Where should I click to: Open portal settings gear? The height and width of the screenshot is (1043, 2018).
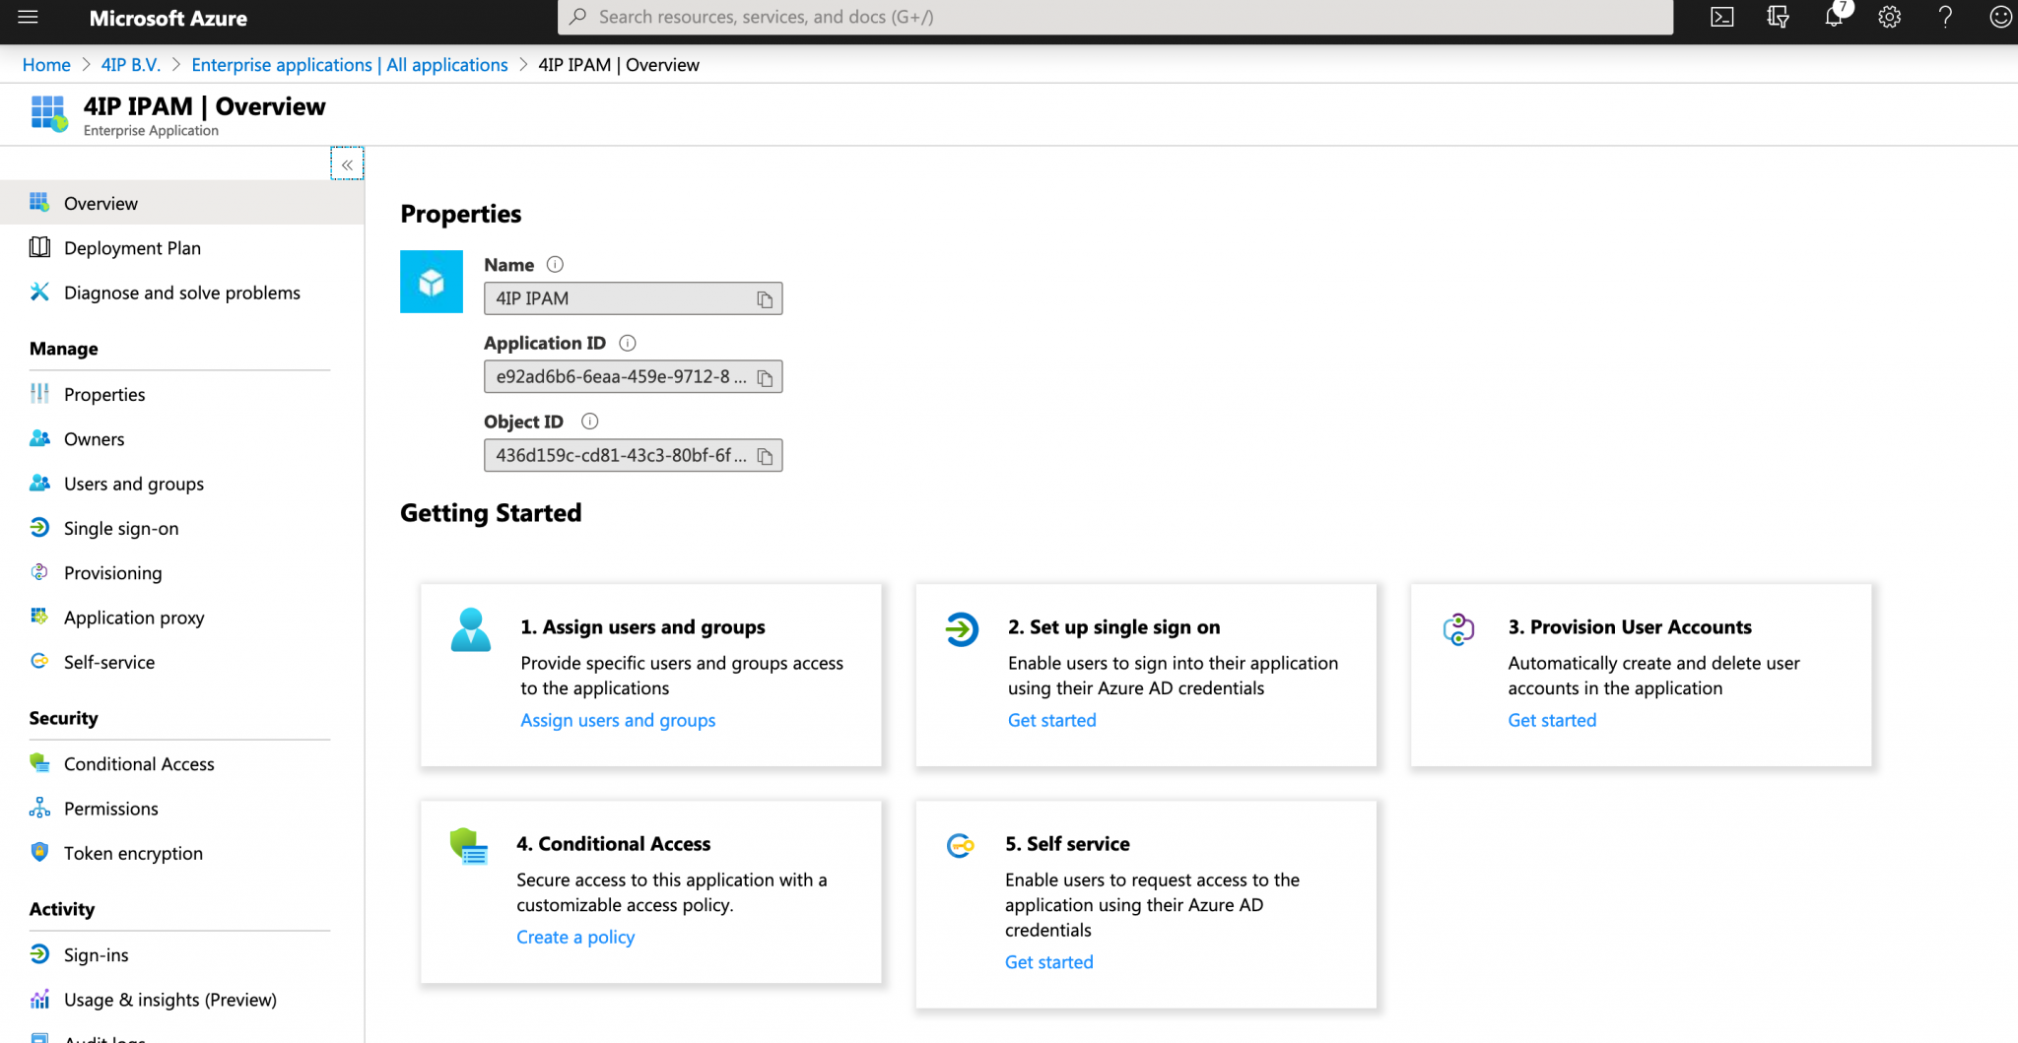coord(1889,17)
